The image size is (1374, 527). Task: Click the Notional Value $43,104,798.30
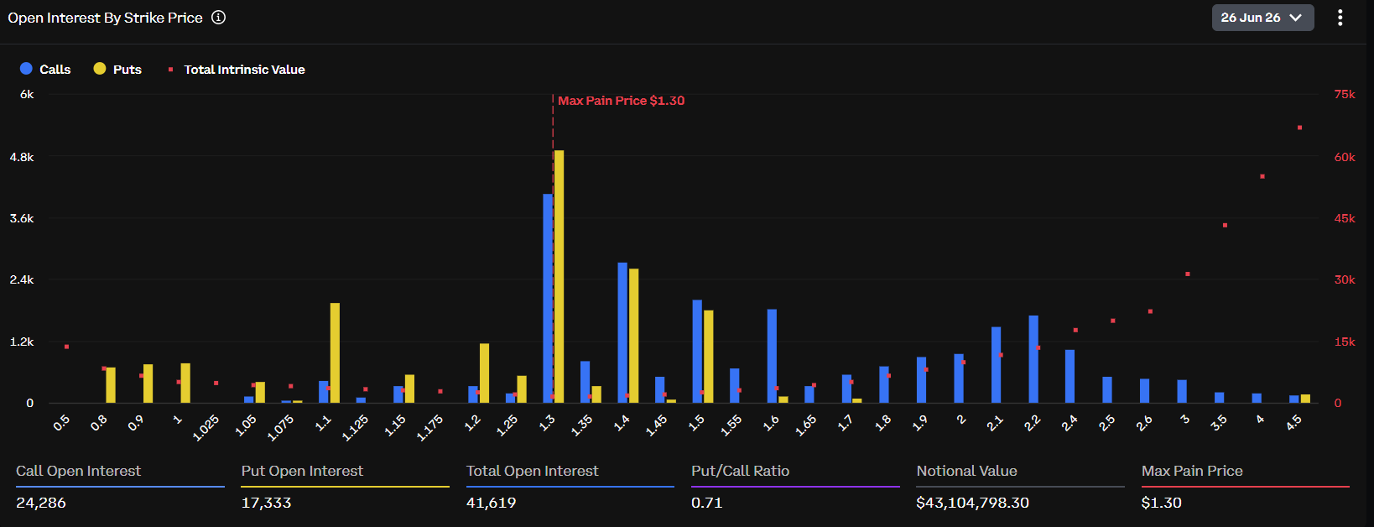pyautogui.click(x=972, y=503)
